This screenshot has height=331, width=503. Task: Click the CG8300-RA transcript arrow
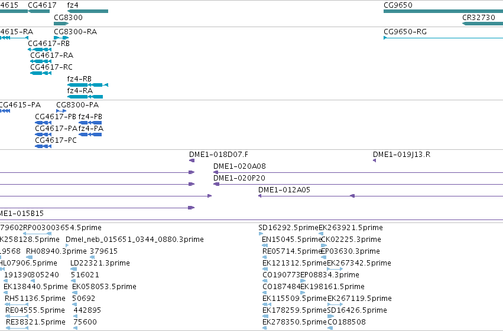[x=61, y=38]
